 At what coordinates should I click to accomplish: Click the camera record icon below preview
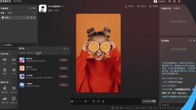click(98, 102)
